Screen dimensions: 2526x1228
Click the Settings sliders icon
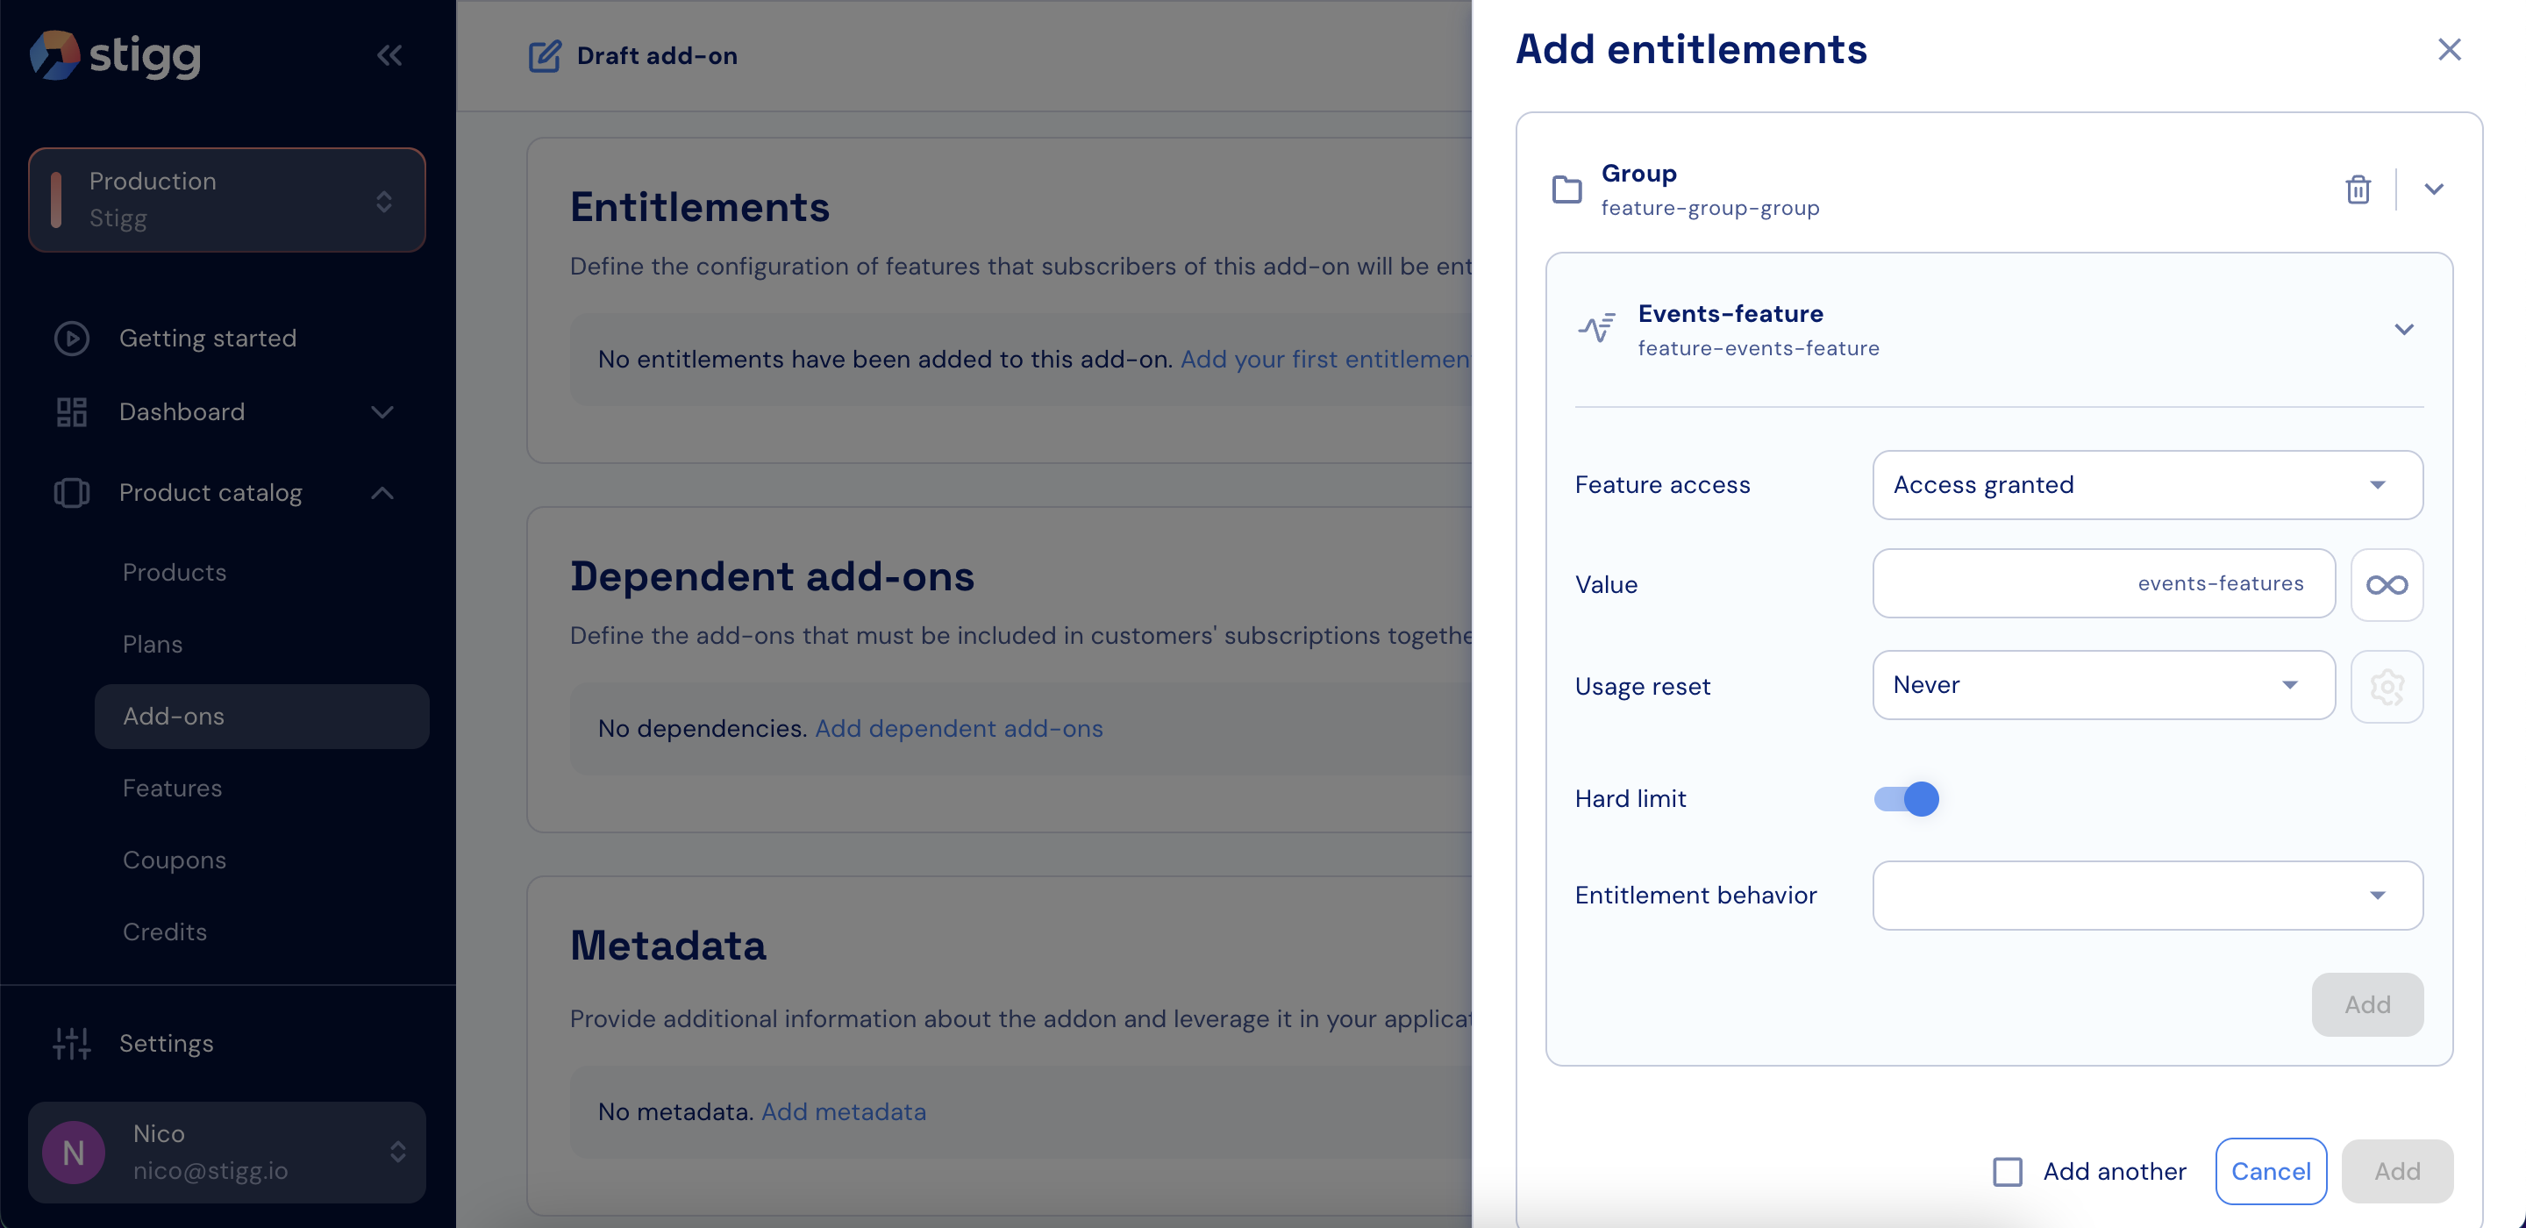point(72,1044)
